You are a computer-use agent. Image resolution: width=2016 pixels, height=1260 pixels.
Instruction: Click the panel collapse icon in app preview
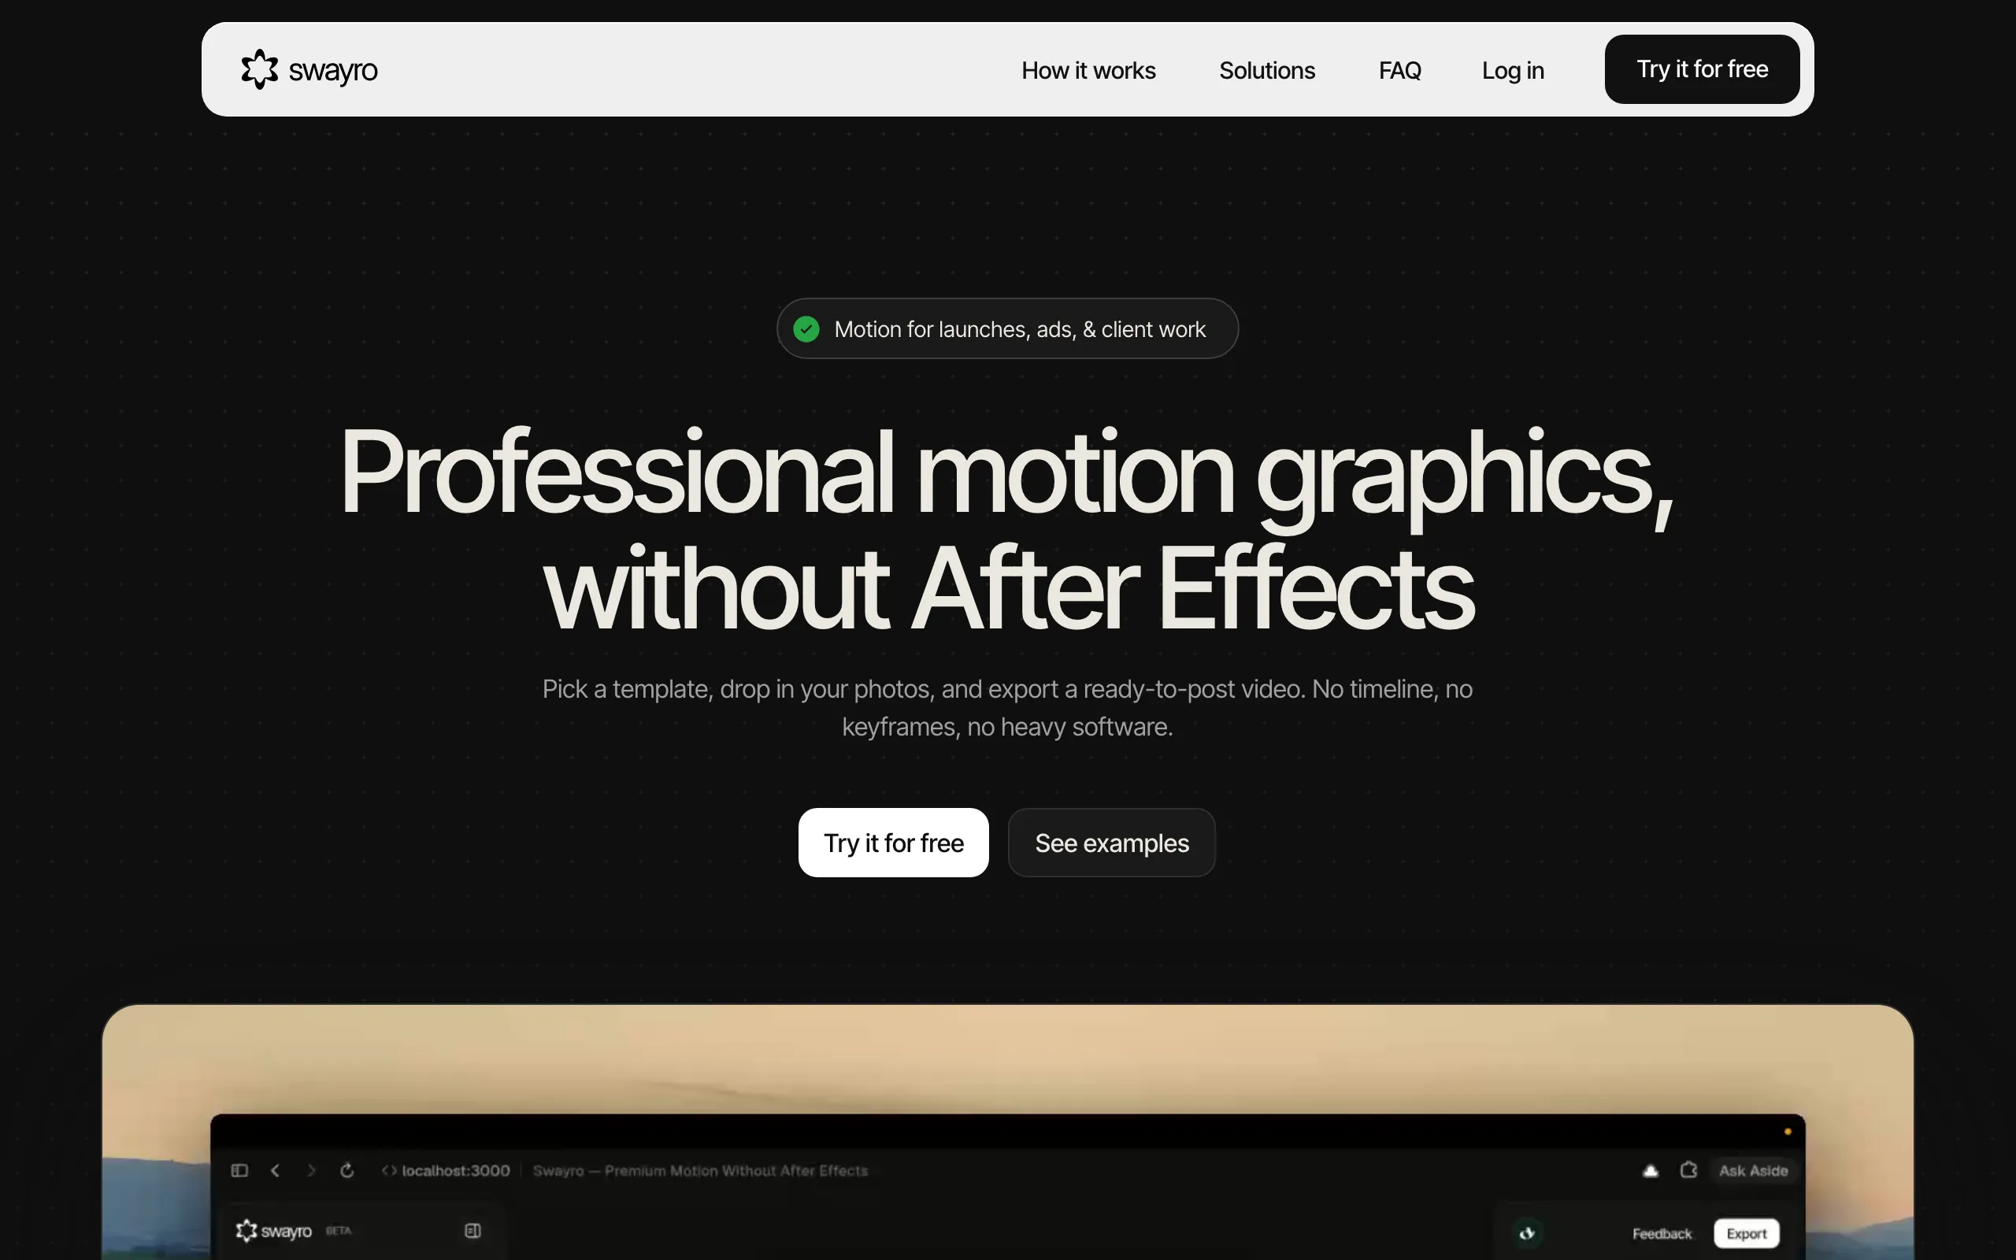click(x=472, y=1231)
